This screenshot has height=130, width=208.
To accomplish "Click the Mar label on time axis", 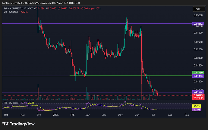I will click(x=87, y=115).
